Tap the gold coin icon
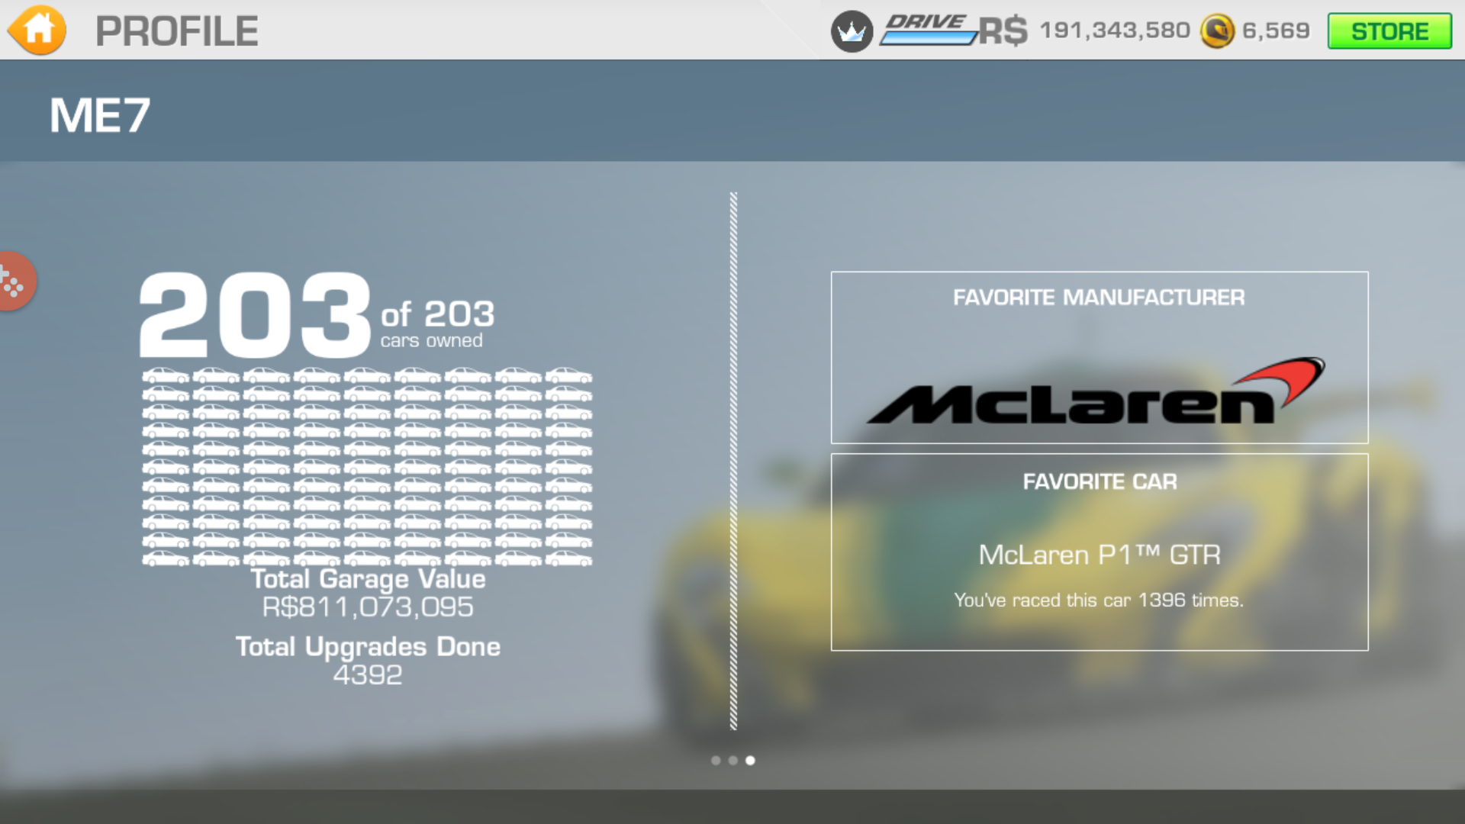 (x=1217, y=31)
